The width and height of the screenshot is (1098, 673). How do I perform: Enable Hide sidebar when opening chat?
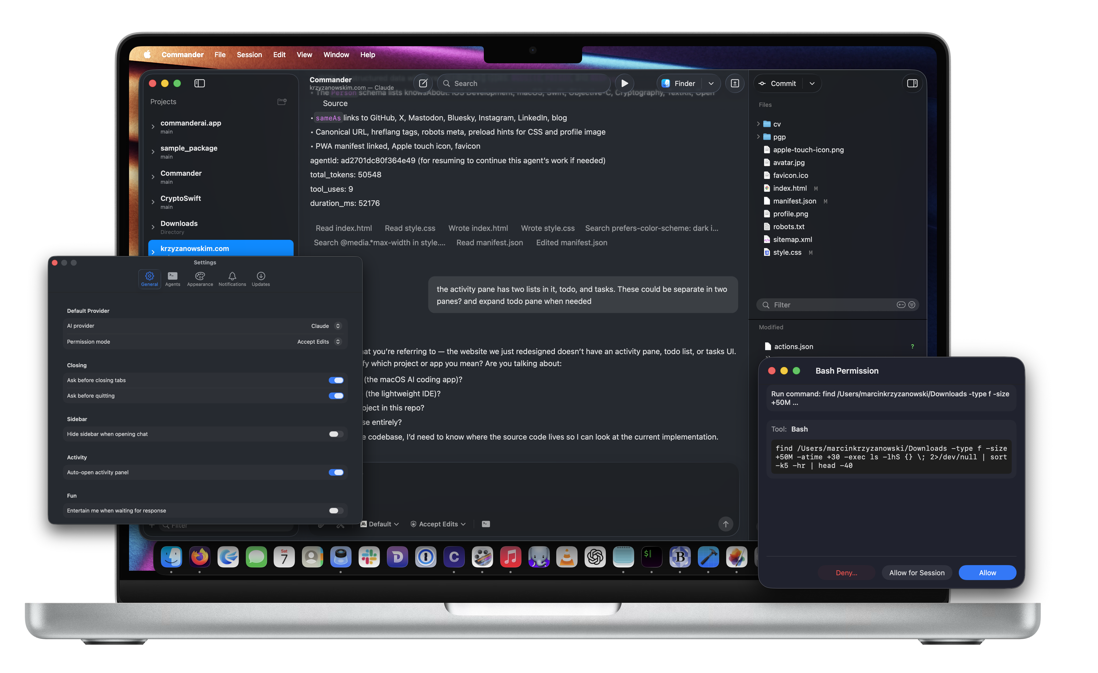pyautogui.click(x=336, y=434)
